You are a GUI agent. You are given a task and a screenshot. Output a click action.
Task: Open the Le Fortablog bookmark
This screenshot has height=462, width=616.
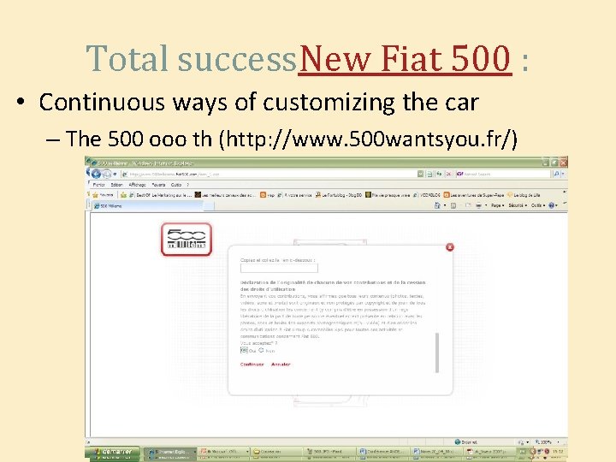[x=339, y=195]
